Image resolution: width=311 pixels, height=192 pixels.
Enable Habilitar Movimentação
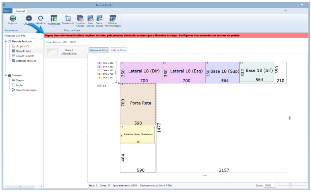pyautogui.click(x=112, y=18)
